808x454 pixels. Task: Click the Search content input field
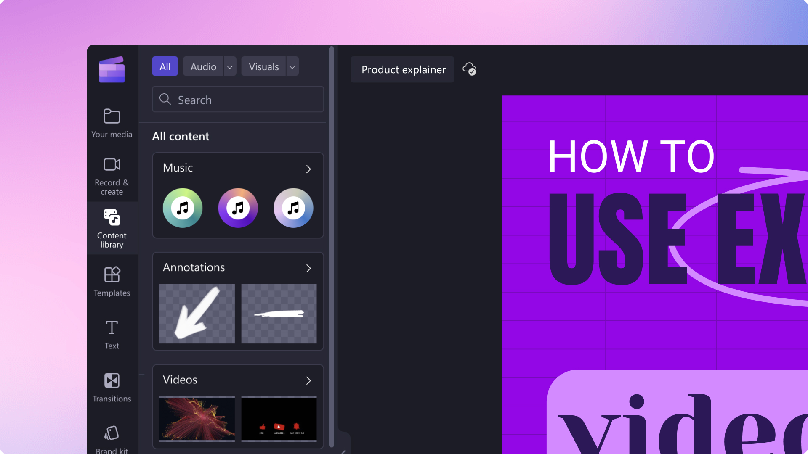(237, 99)
